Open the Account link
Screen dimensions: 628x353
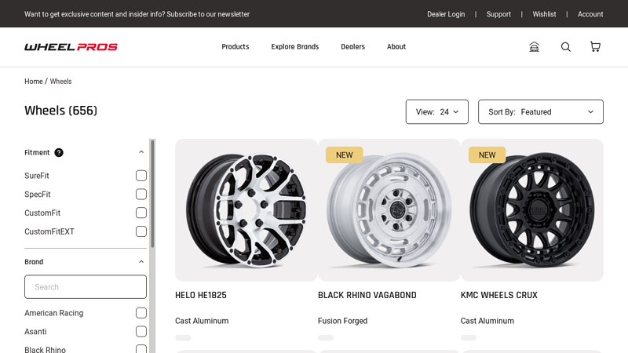coord(590,14)
